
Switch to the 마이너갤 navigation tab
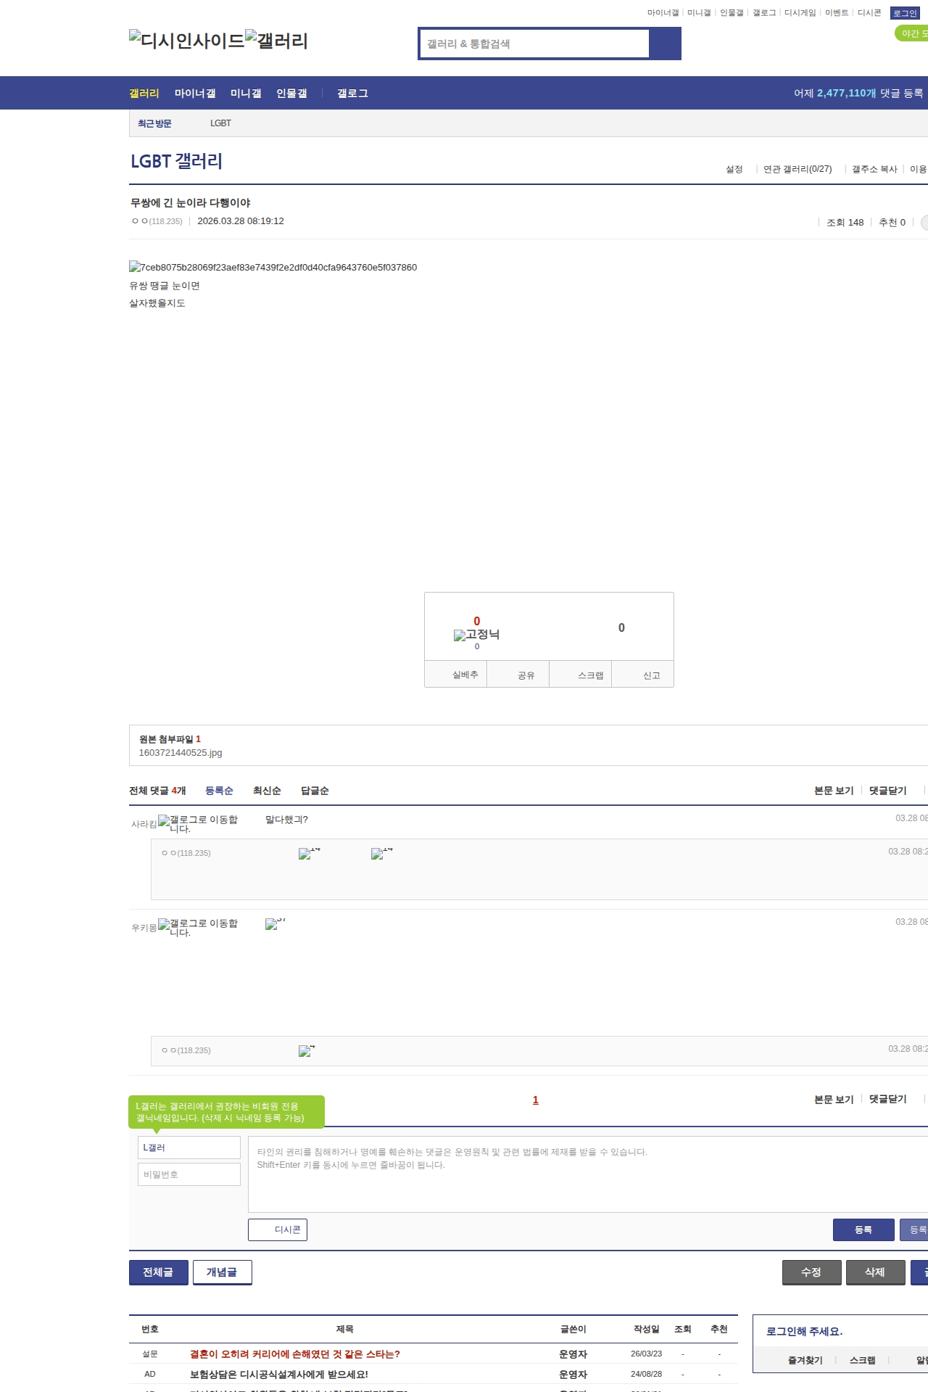195,94
